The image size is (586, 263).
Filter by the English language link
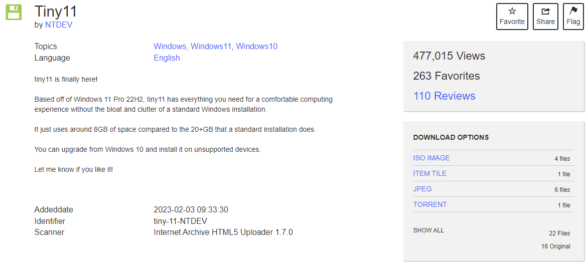[167, 58]
